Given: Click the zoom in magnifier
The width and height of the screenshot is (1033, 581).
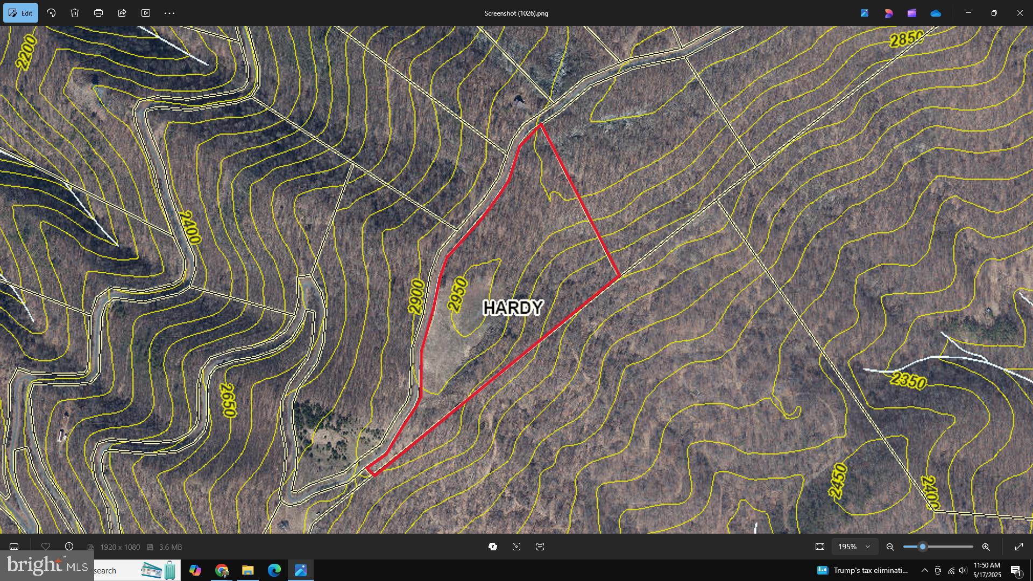Looking at the screenshot, I should pos(986,547).
